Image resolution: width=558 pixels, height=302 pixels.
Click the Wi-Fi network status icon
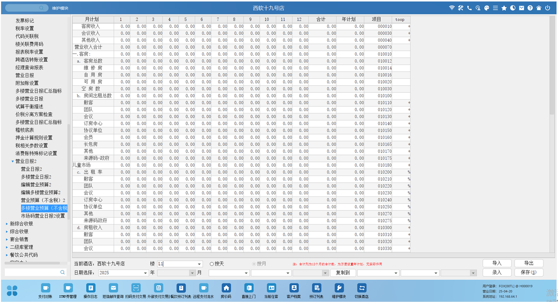[x=452, y=8]
